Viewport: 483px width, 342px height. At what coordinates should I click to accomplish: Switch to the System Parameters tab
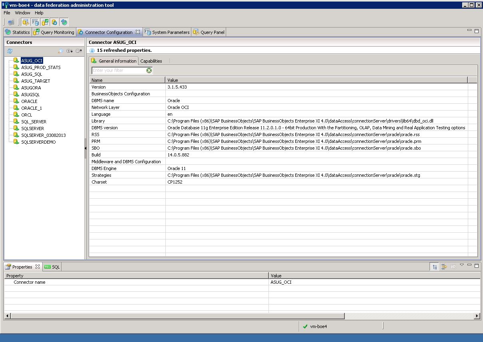[x=167, y=32]
